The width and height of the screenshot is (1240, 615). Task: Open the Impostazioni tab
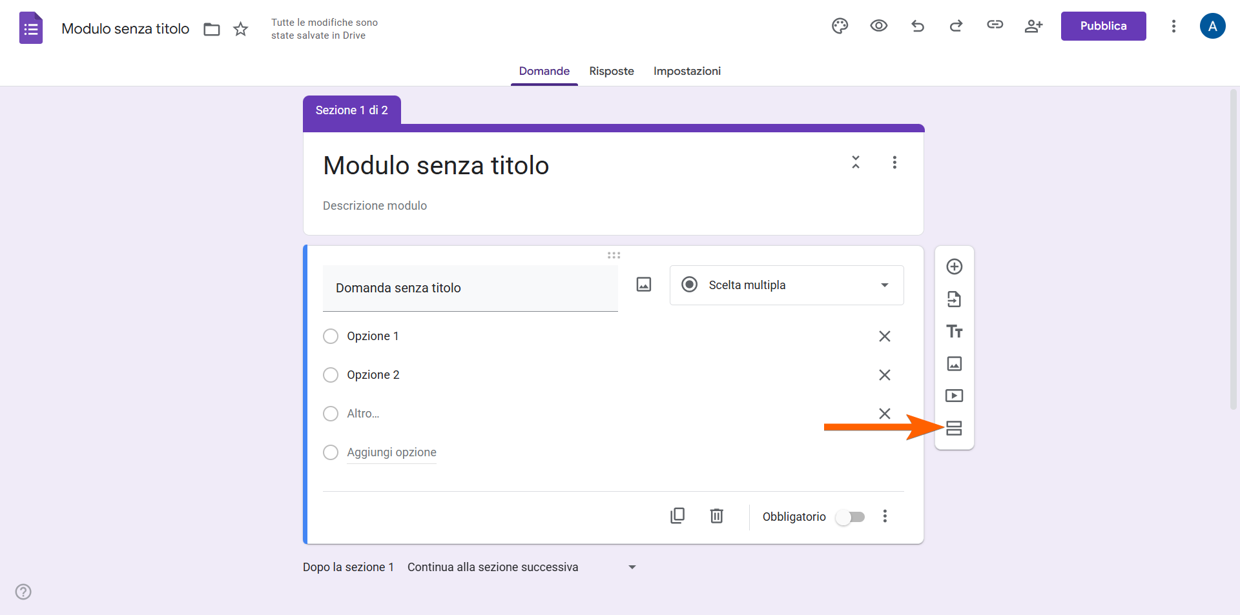tap(687, 71)
